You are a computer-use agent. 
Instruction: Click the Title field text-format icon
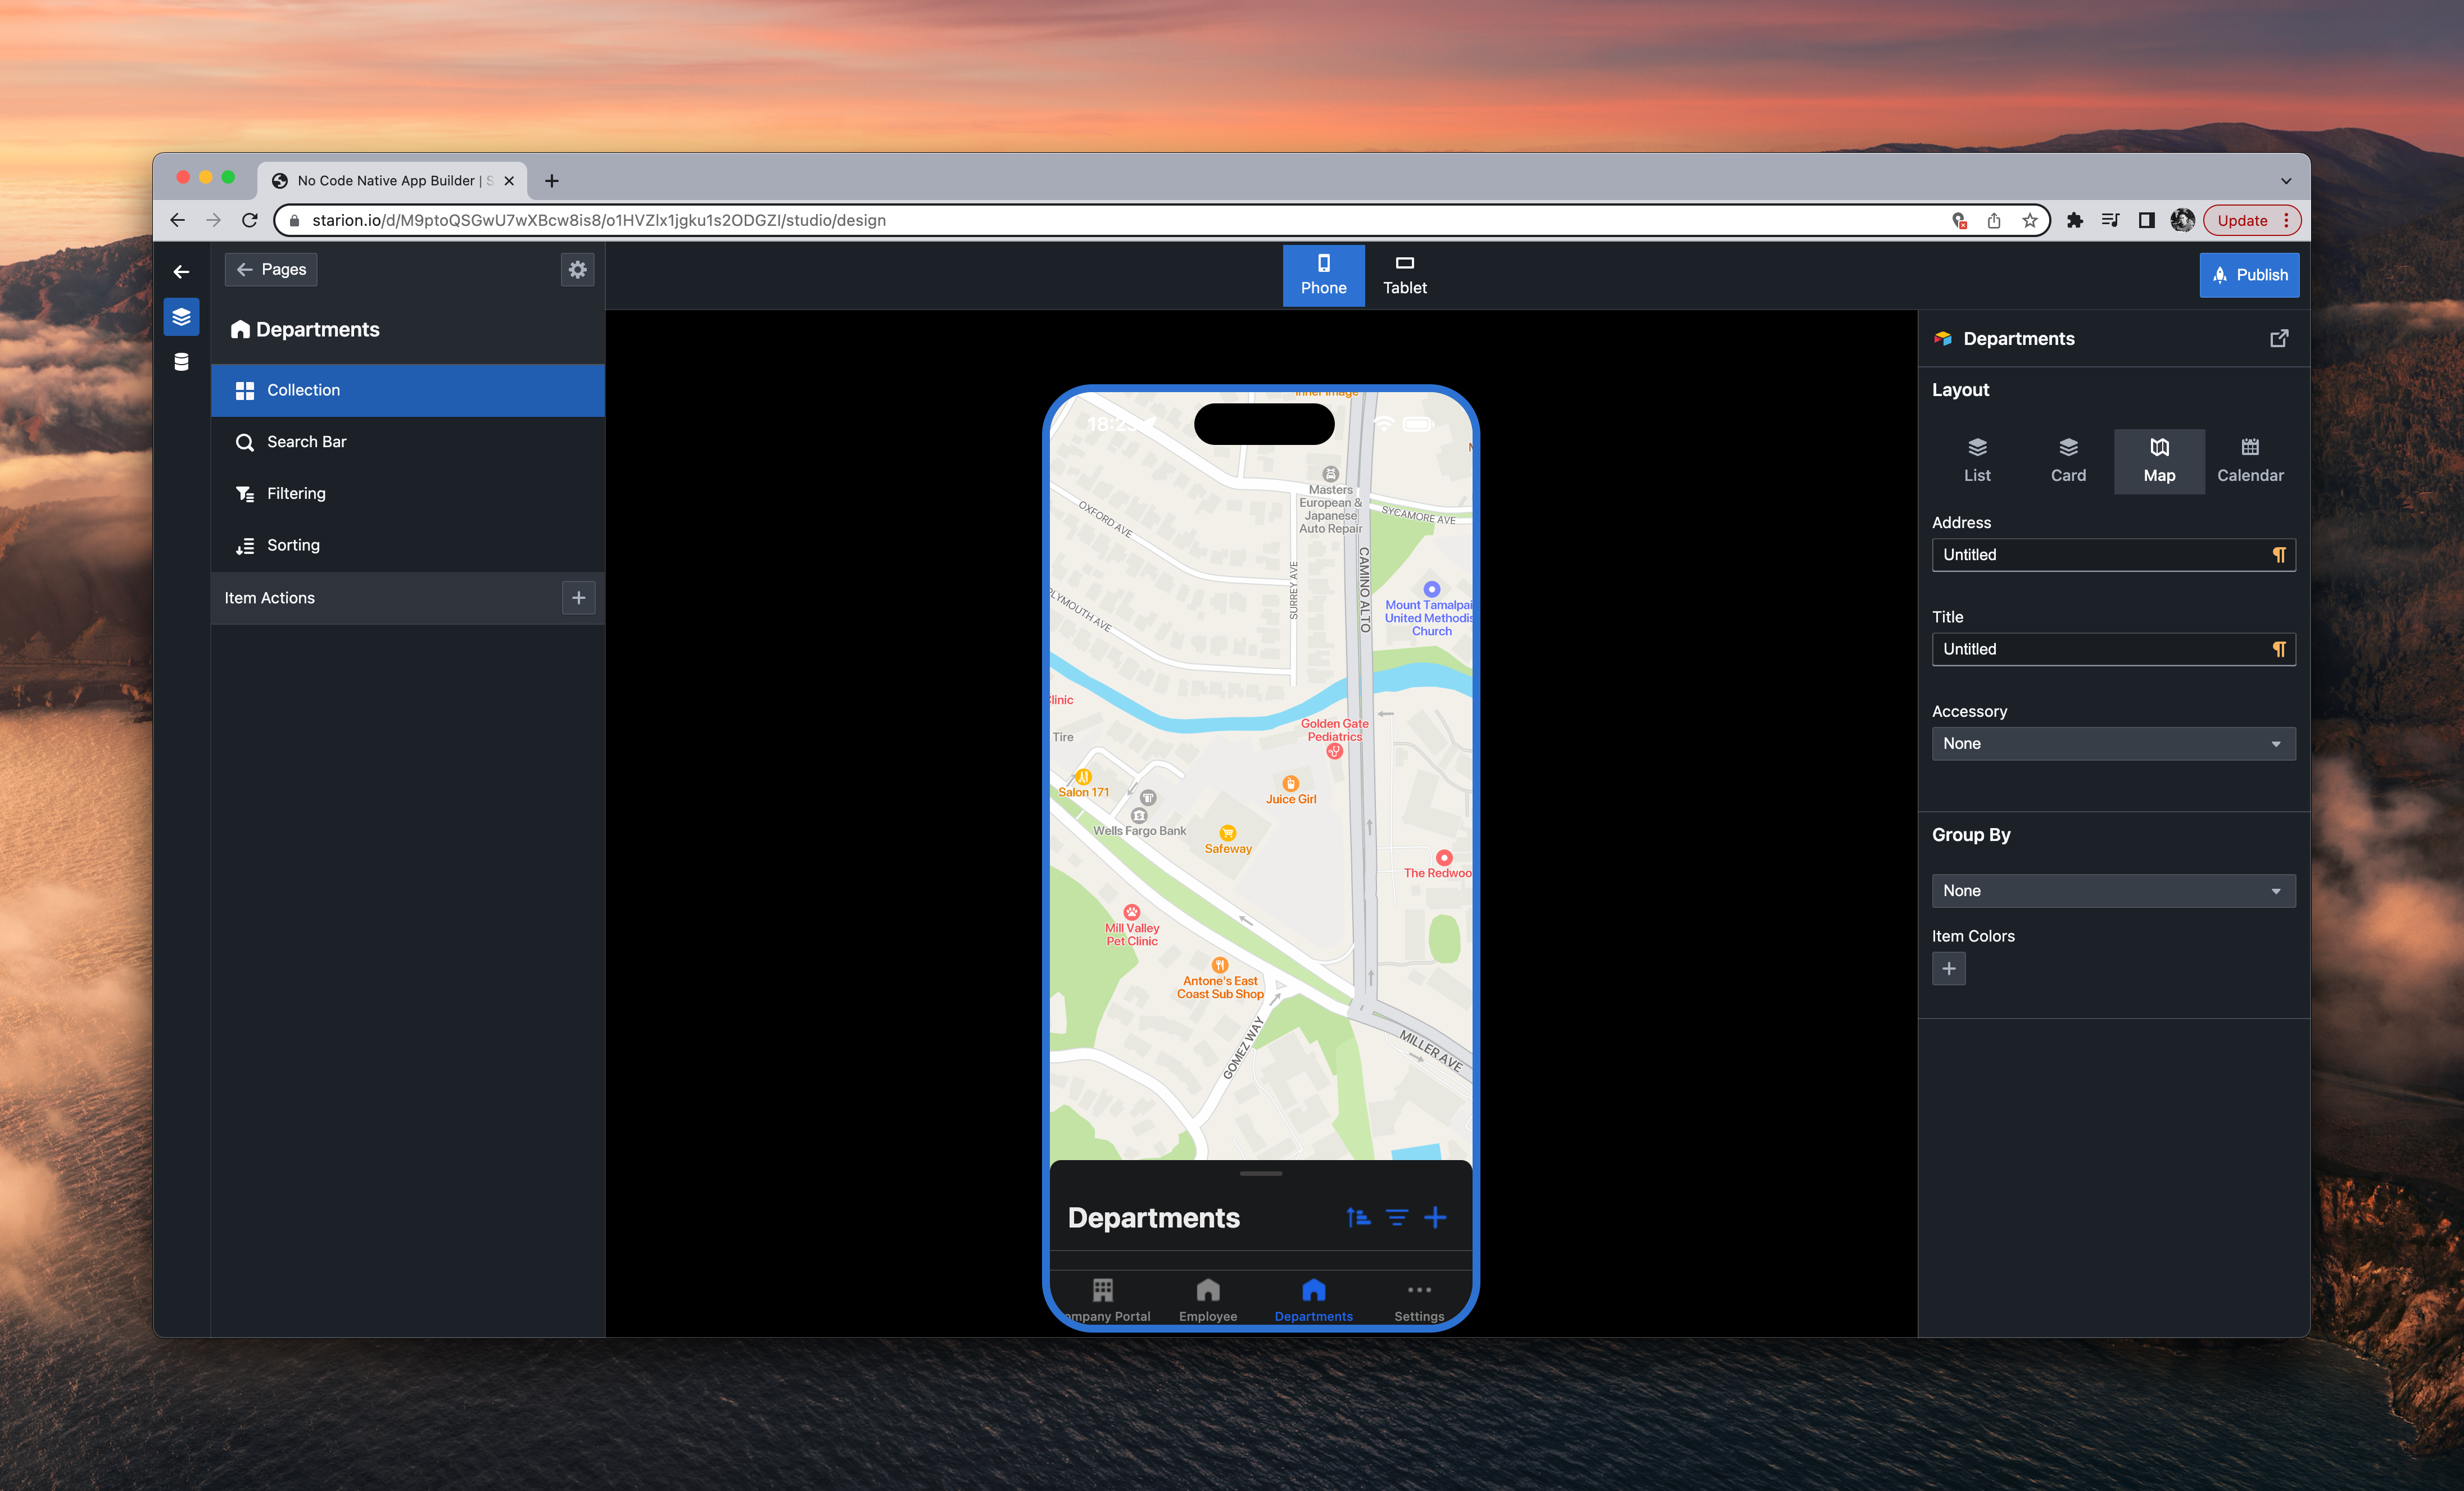2278,649
